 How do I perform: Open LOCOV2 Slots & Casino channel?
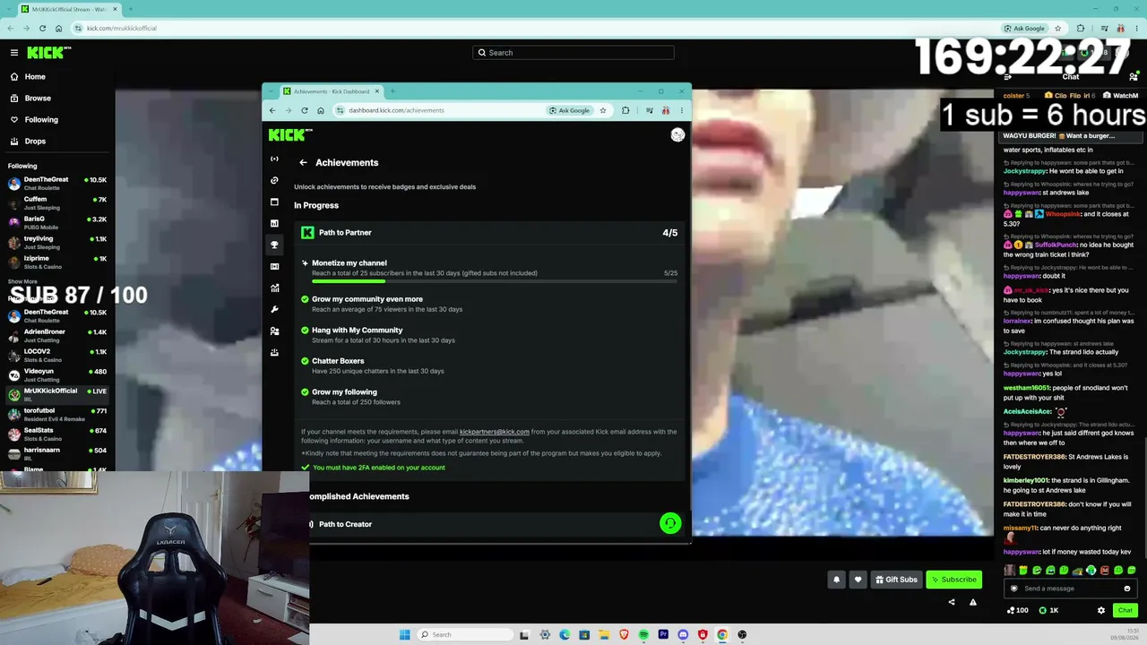[57, 356]
